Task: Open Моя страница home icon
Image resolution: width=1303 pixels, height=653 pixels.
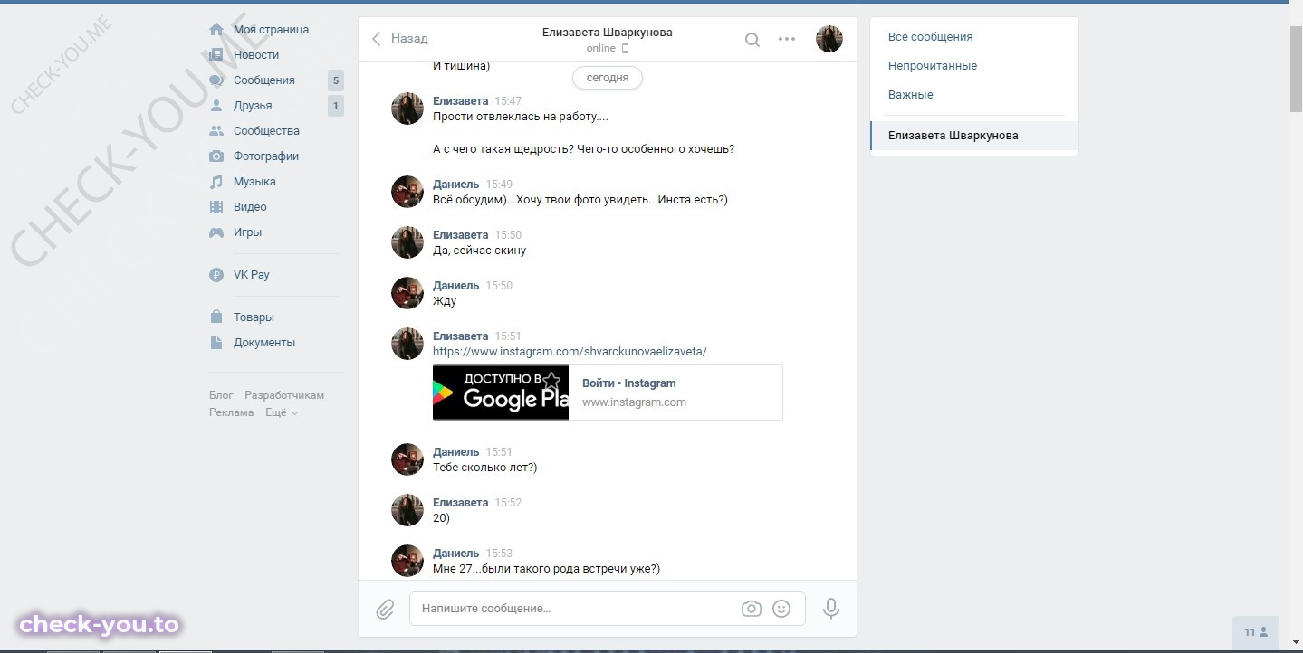Action: coord(216,30)
